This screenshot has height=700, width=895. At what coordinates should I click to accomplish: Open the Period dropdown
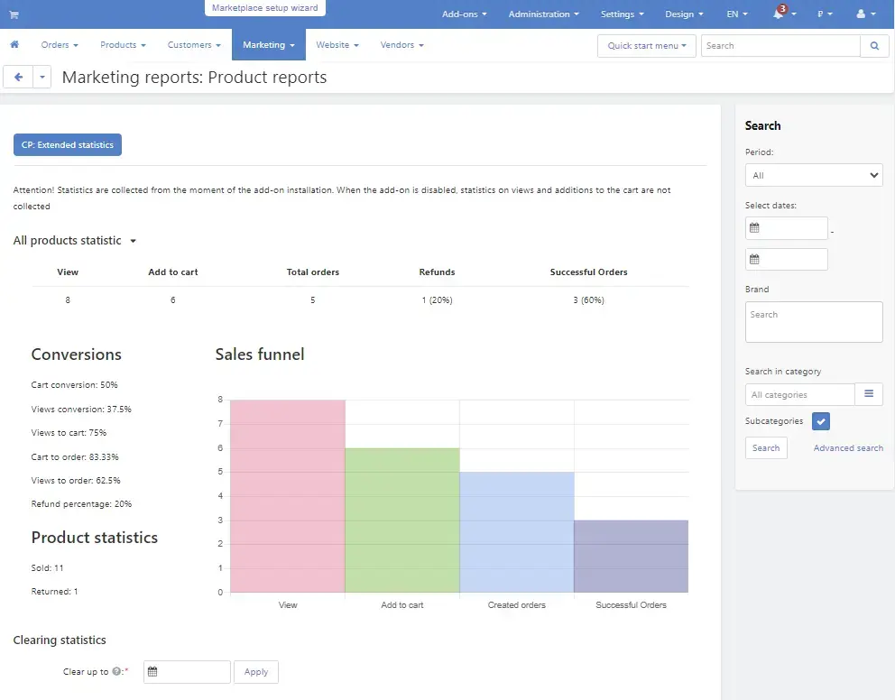click(813, 175)
